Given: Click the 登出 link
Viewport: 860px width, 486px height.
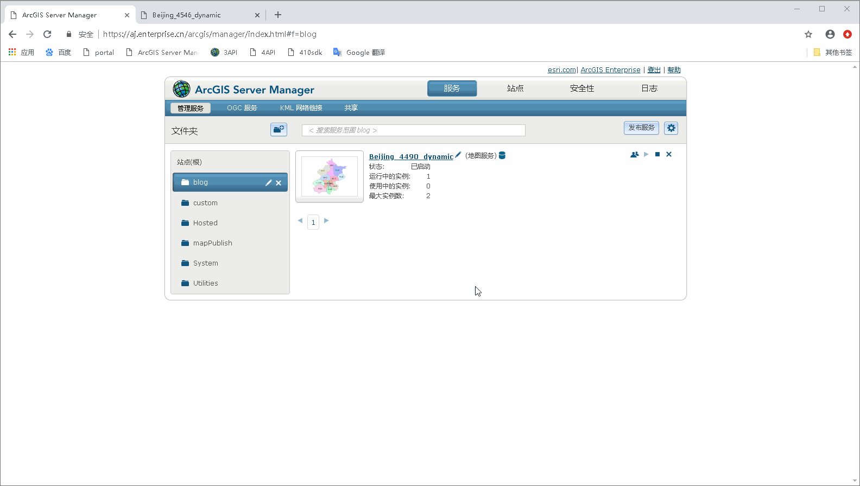Looking at the screenshot, I should [x=654, y=70].
